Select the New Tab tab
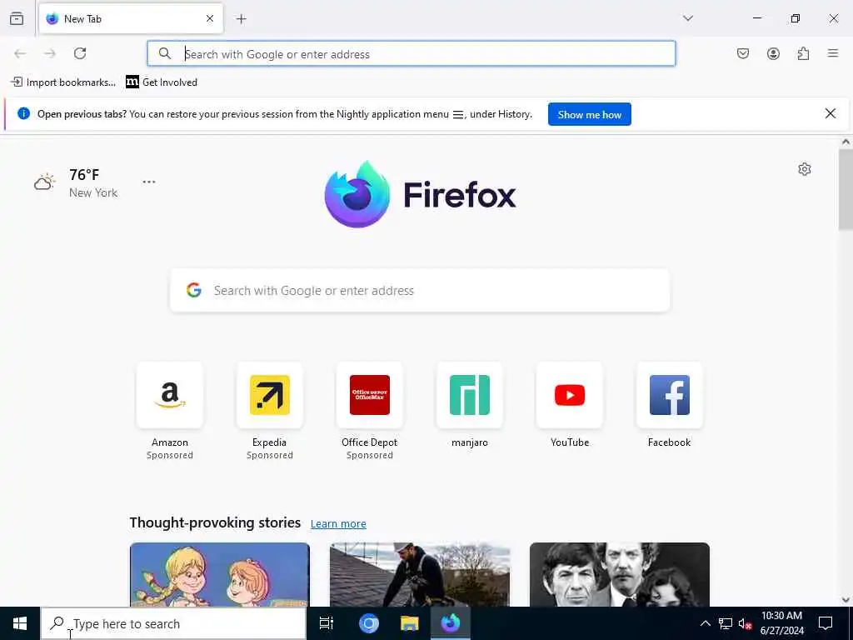Image resolution: width=853 pixels, height=640 pixels. [x=131, y=18]
